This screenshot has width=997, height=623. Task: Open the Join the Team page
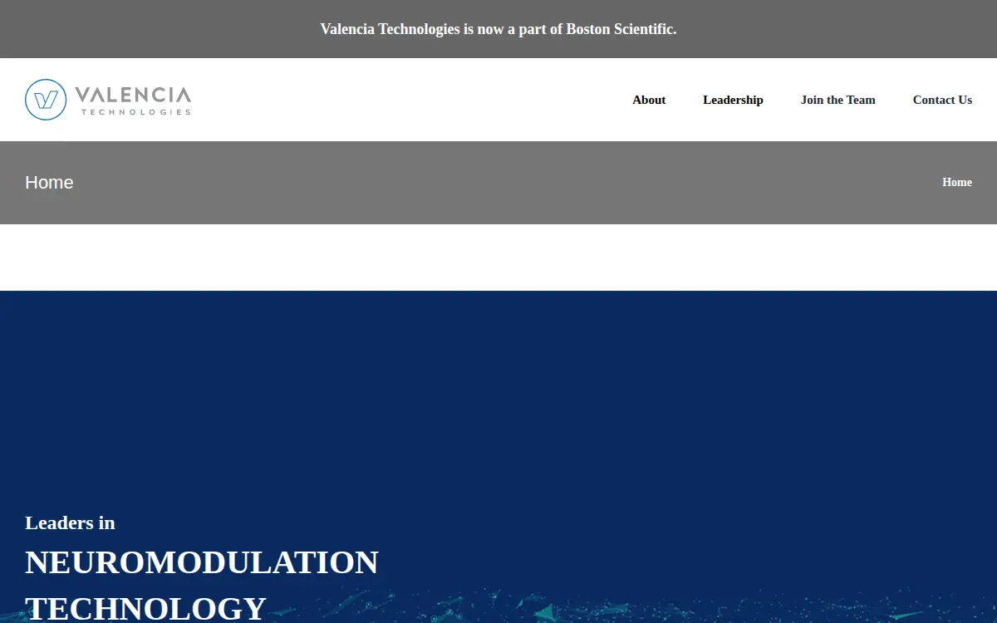pos(837,100)
